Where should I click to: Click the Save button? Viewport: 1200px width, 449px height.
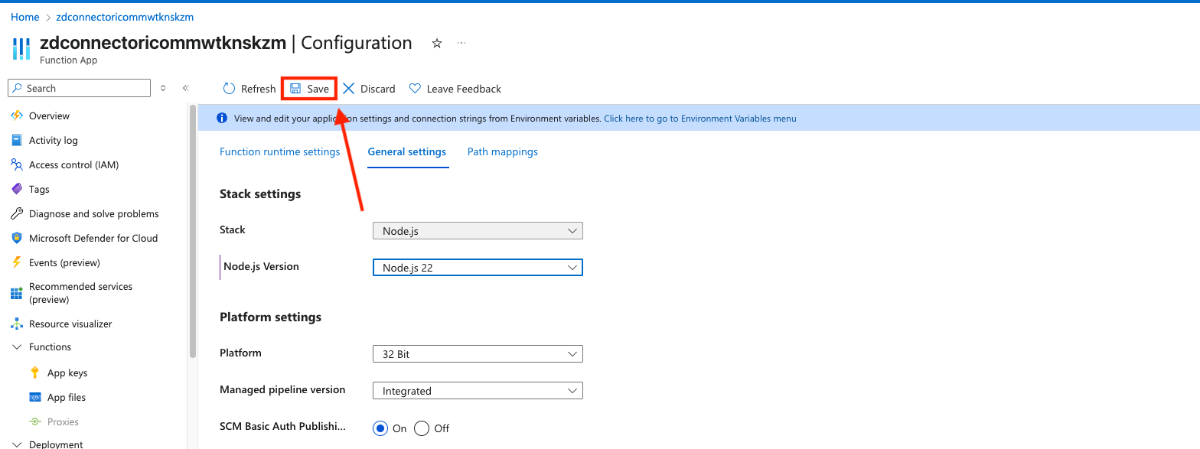309,89
